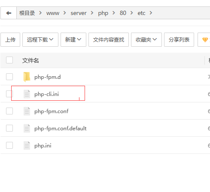Open the 新建 dropdown menu
The width and height of the screenshot is (210, 192).
coord(73,40)
